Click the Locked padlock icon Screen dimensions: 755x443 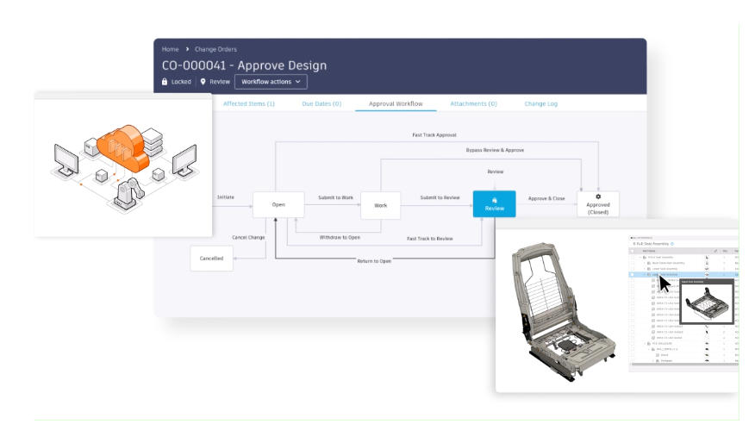165,82
